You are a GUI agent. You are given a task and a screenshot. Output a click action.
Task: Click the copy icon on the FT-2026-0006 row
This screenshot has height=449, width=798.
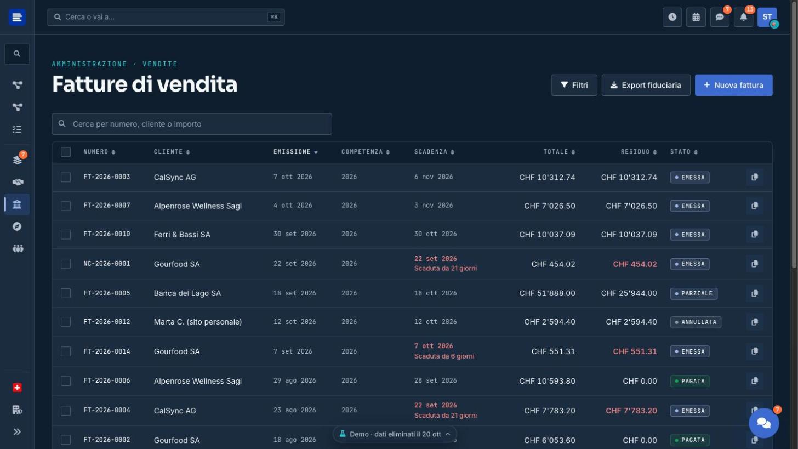pos(755,380)
